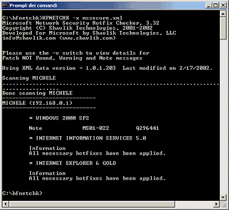Click the WINDOWS 2000 SP2 line
Screen dimensions: 229x210
pyautogui.click(x=59, y=118)
